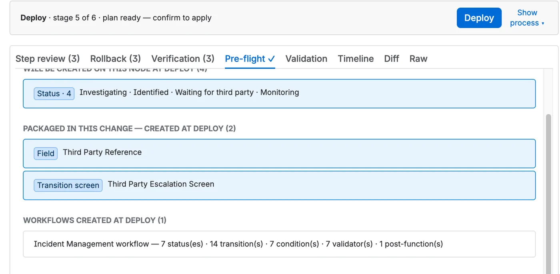Select the Third Party Escalation Screen text
This screenshot has width=560, height=274.
point(161,184)
